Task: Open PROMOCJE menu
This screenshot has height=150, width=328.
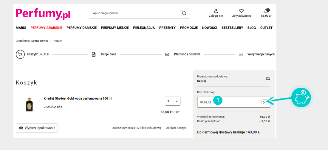Action: click(189, 28)
